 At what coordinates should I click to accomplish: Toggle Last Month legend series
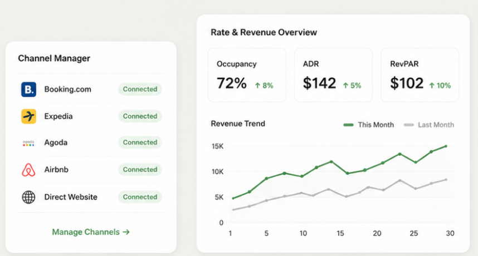pyautogui.click(x=429, y=125)
